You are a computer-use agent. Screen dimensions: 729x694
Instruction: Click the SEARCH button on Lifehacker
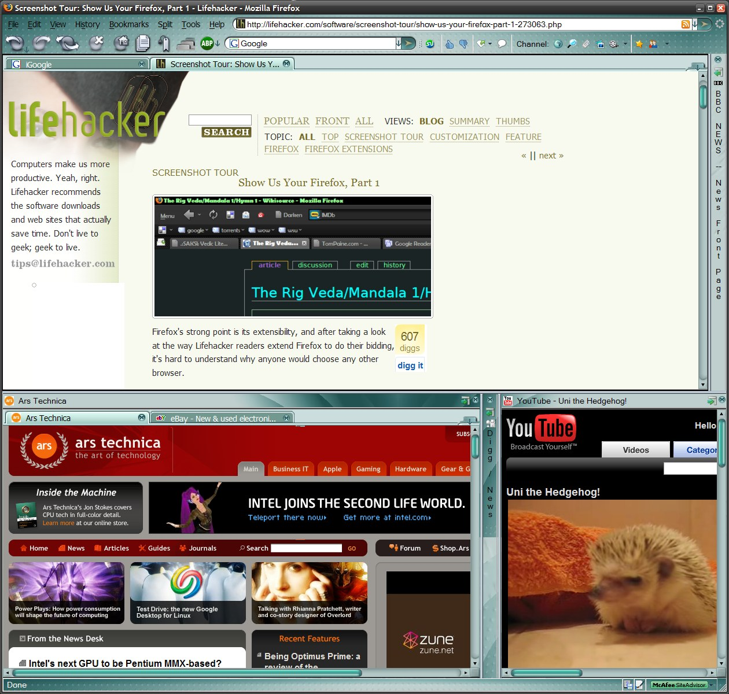tap(226, 132)
